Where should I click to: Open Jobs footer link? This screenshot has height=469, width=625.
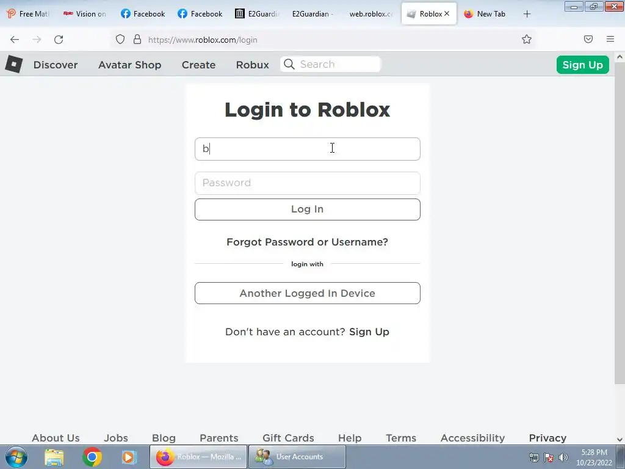(x=116, y=438)
